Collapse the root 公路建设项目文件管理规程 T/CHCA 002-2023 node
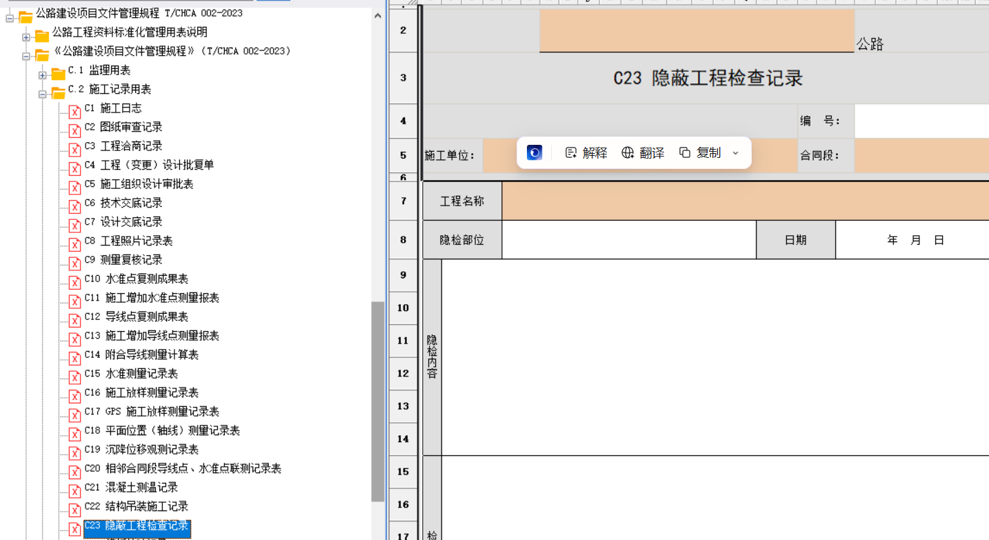Viewport: 989px width, 540px height. [x=10, y=18]
